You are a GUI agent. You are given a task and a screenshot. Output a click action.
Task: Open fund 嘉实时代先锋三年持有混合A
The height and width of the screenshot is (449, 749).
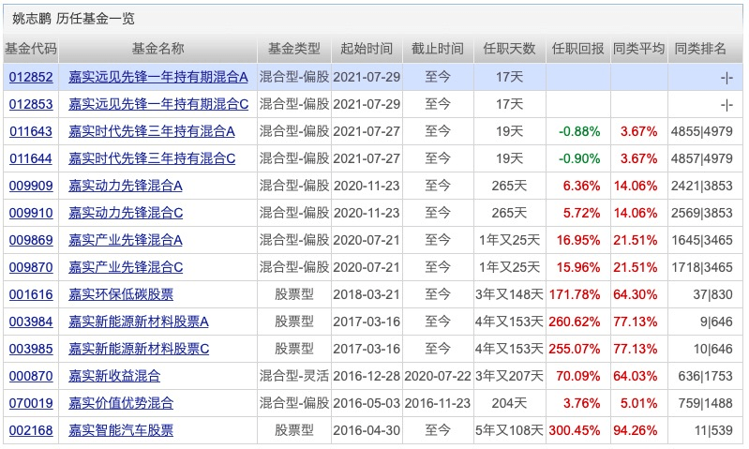pyautogui.click(x=152, y=131)
